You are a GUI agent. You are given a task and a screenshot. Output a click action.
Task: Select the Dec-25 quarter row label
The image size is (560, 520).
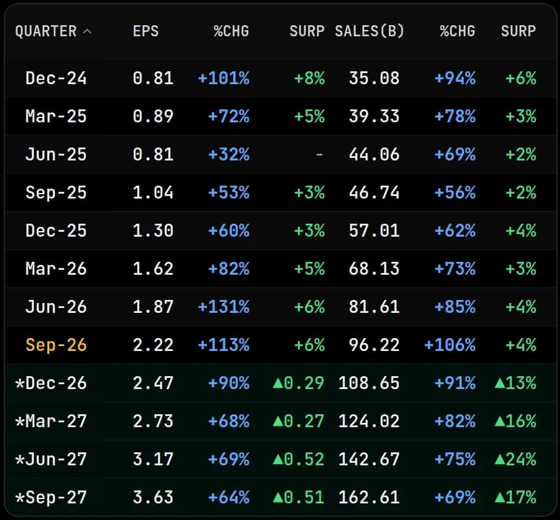[x=56, y=230]
